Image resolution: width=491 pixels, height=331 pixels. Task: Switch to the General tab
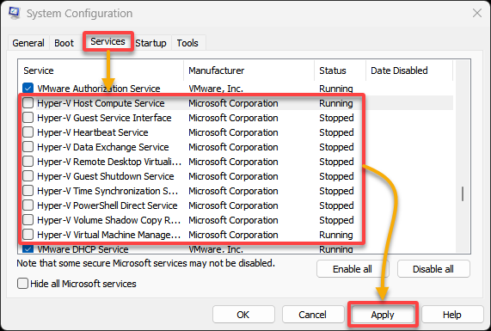click(28, 43)
